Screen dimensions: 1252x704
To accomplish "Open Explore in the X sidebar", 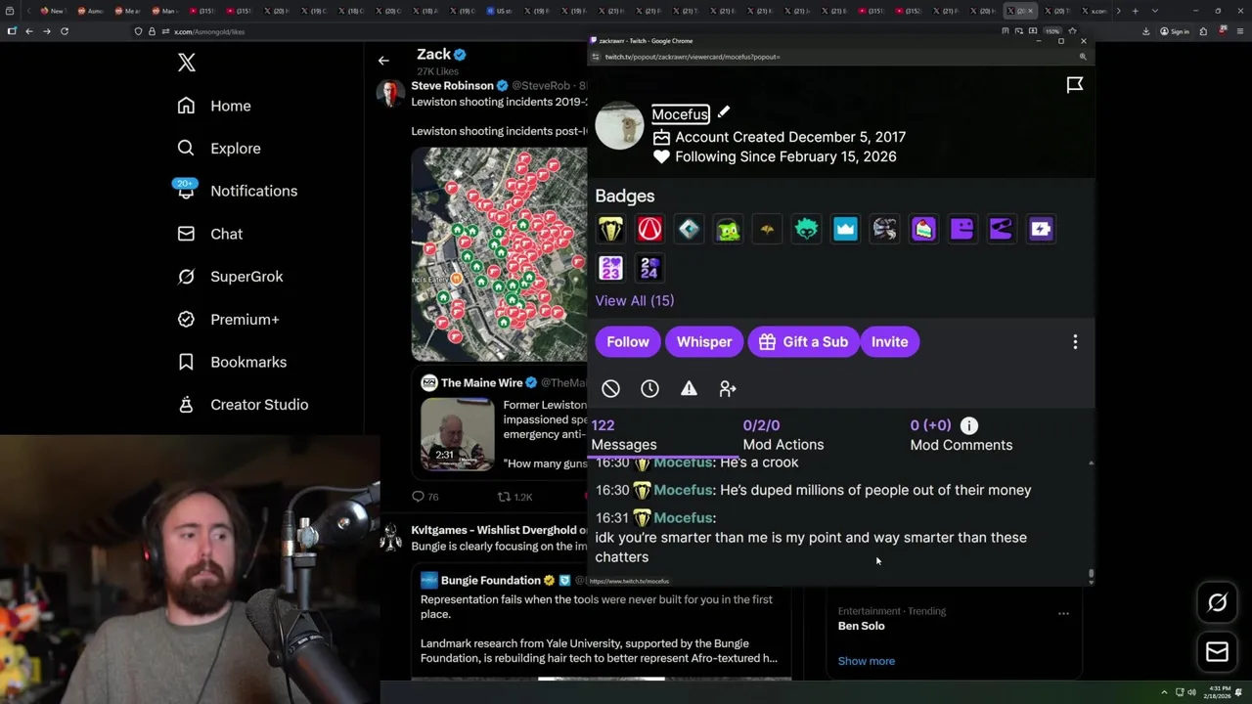I will (219, 149).
